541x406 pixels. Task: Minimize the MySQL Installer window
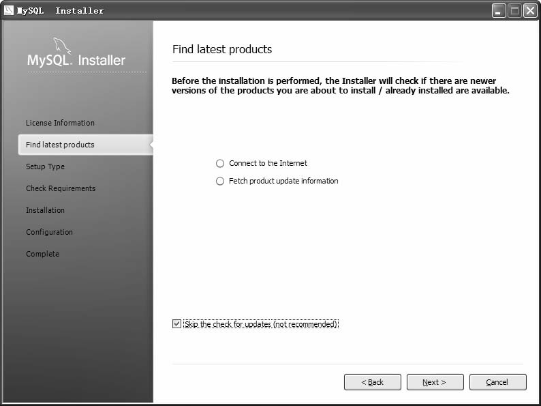coord(499,11)
